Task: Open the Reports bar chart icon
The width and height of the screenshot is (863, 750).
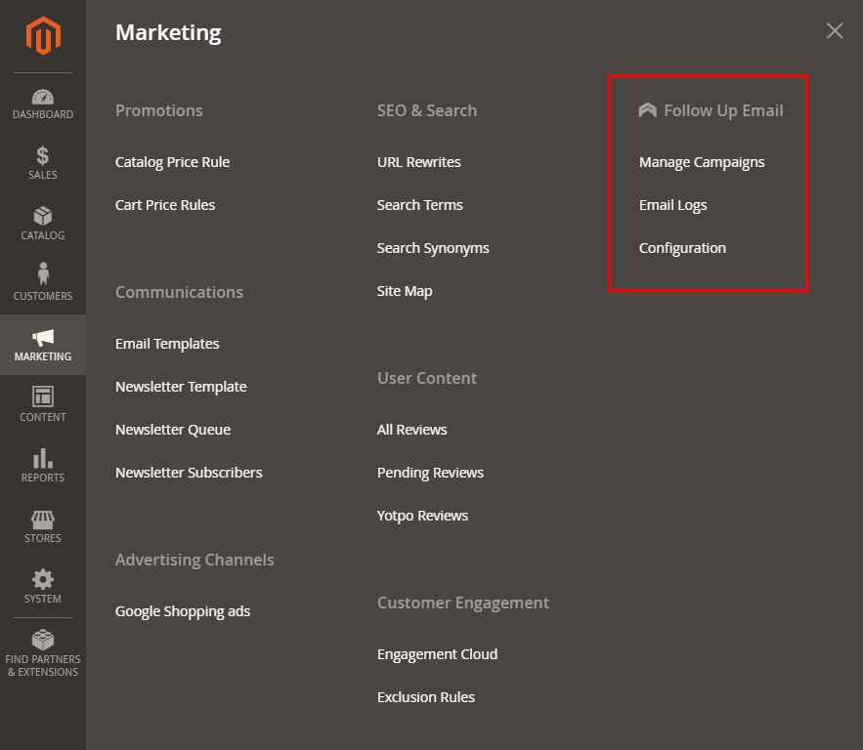Action: (x=43, y=458)
